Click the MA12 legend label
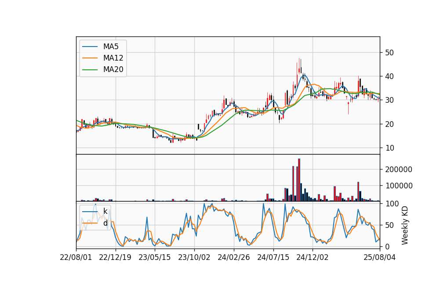 coord(113,58)
